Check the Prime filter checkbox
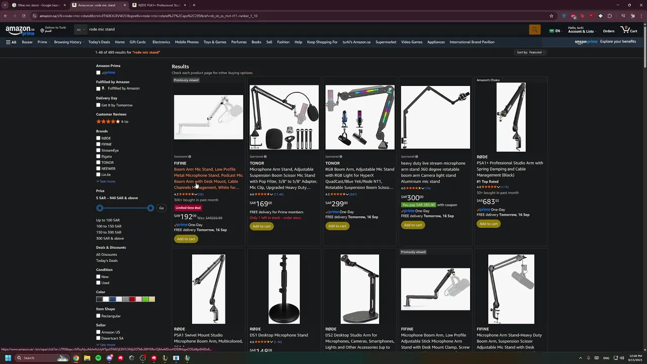The width and height of the screenshot is (647, 364). tap(98, 73)
